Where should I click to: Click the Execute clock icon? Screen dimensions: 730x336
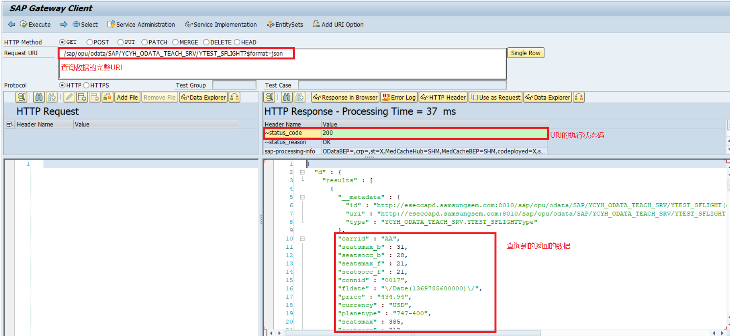click(x=24, y=24)
